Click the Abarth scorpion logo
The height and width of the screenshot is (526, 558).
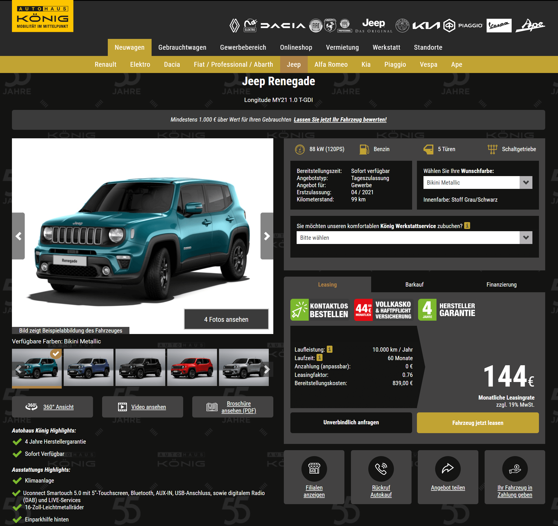[330, 26]
